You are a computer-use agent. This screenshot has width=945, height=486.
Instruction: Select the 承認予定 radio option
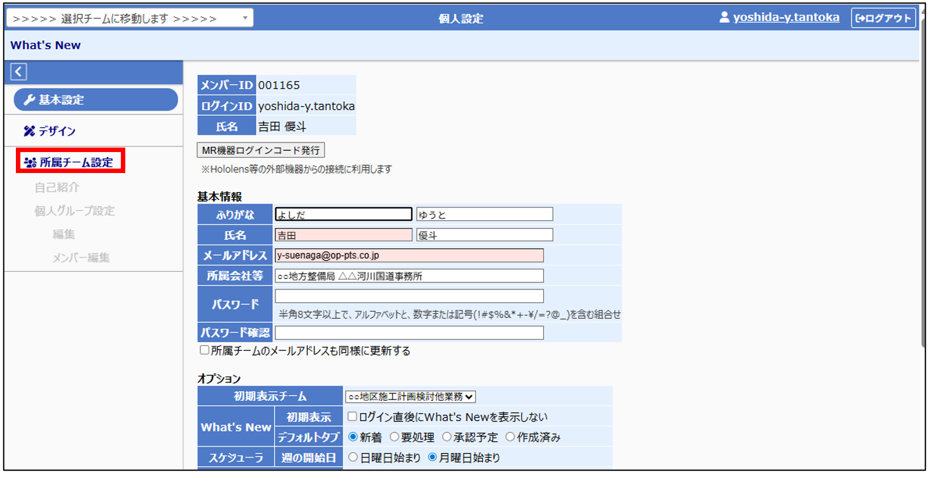pos(446,438)
